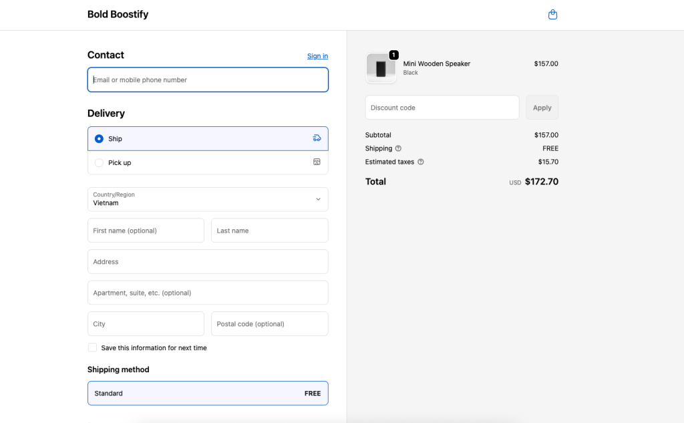Click the Postal code (optional) field
Screen dimensions: 684x423
pyautogui.click(x=269, y=324)
